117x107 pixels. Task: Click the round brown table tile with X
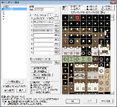pos(95,59)
